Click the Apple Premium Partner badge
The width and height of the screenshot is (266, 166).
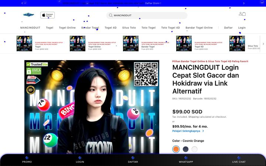[48, 15]
